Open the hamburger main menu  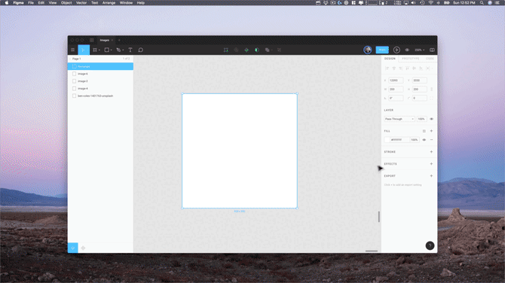(73, 50)
